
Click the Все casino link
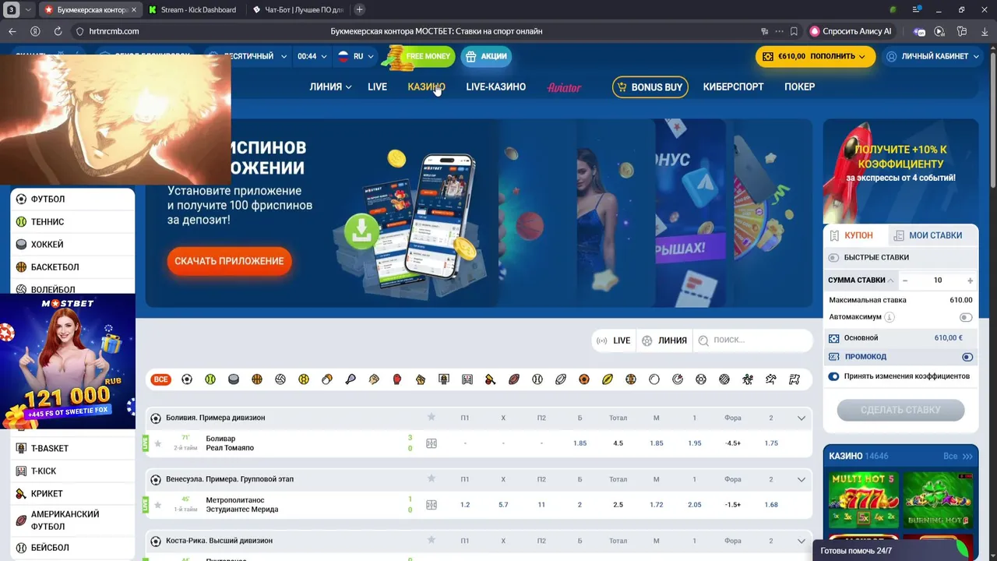coord(958,457)
